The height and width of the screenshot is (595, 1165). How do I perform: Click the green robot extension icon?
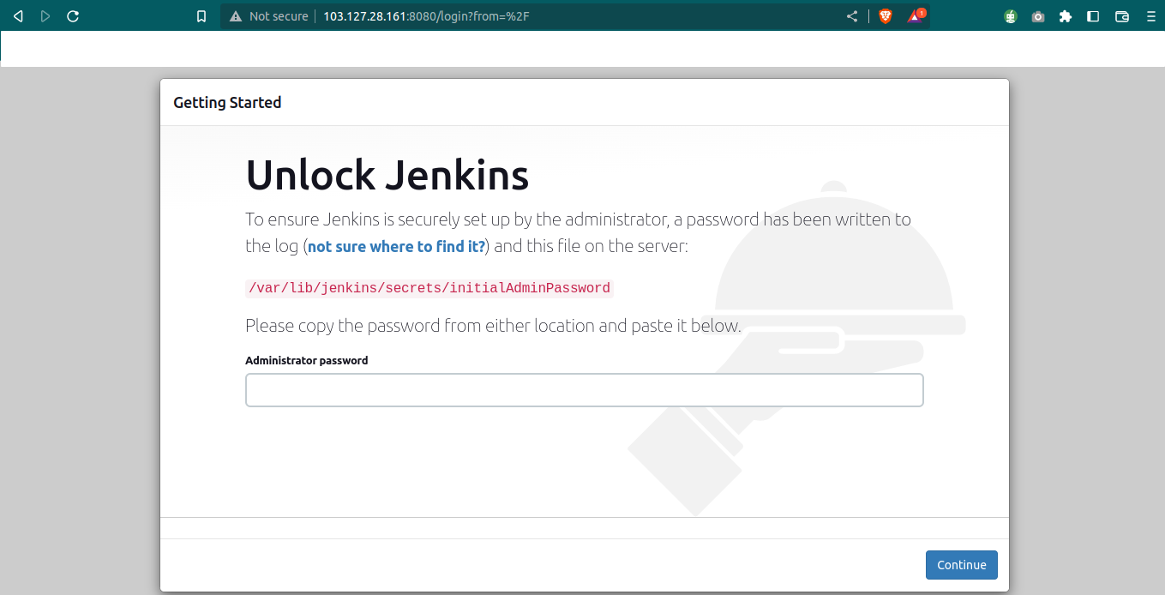[x=1011, y=16]
